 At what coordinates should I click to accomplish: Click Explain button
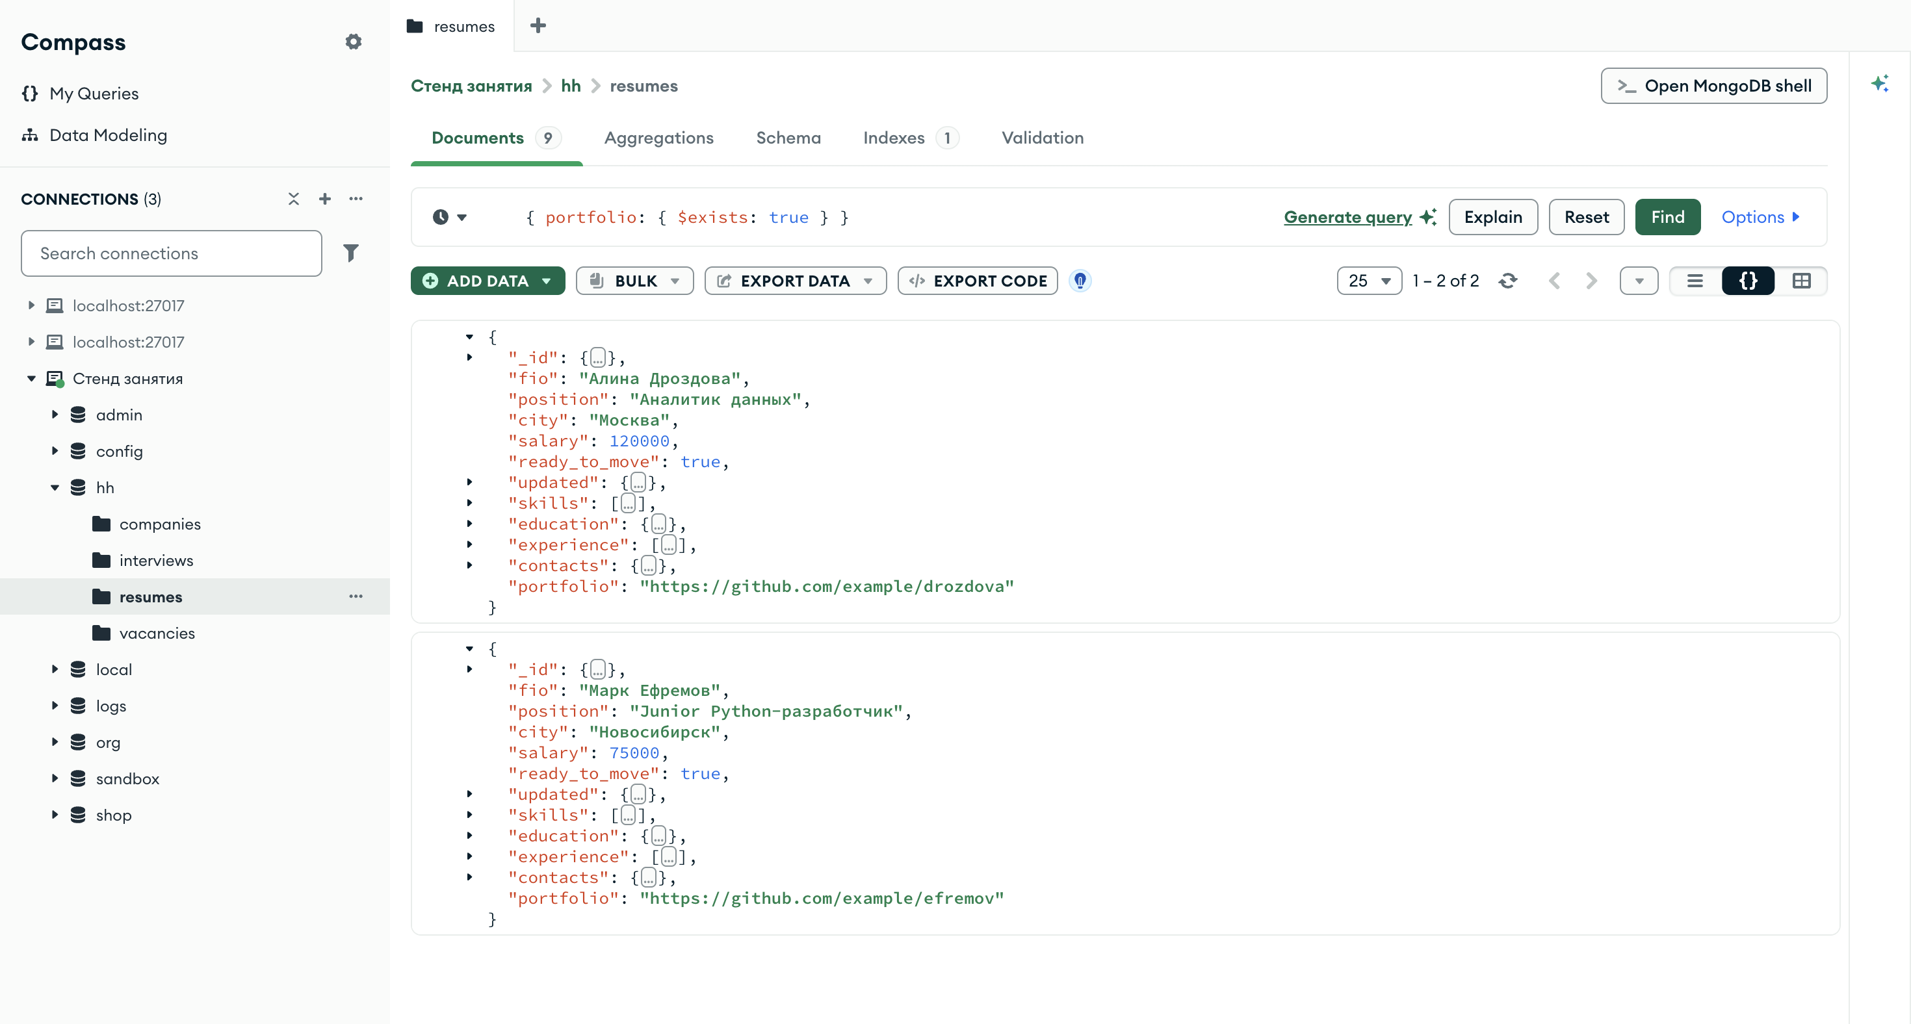click(x=1493, y=217)
